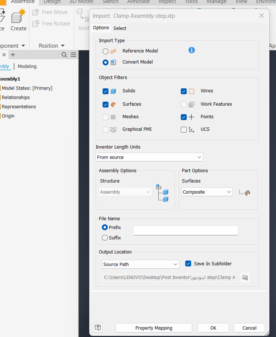
Task: Click the output path text field
Action: click(x=169, y=278)
